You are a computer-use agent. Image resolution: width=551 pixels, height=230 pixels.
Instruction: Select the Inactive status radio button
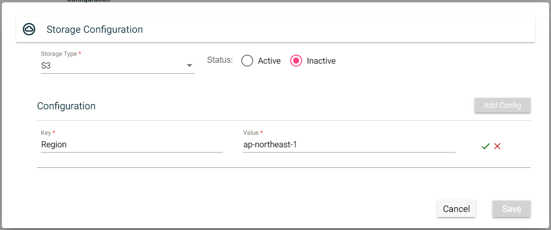click(x=296, y=61)
